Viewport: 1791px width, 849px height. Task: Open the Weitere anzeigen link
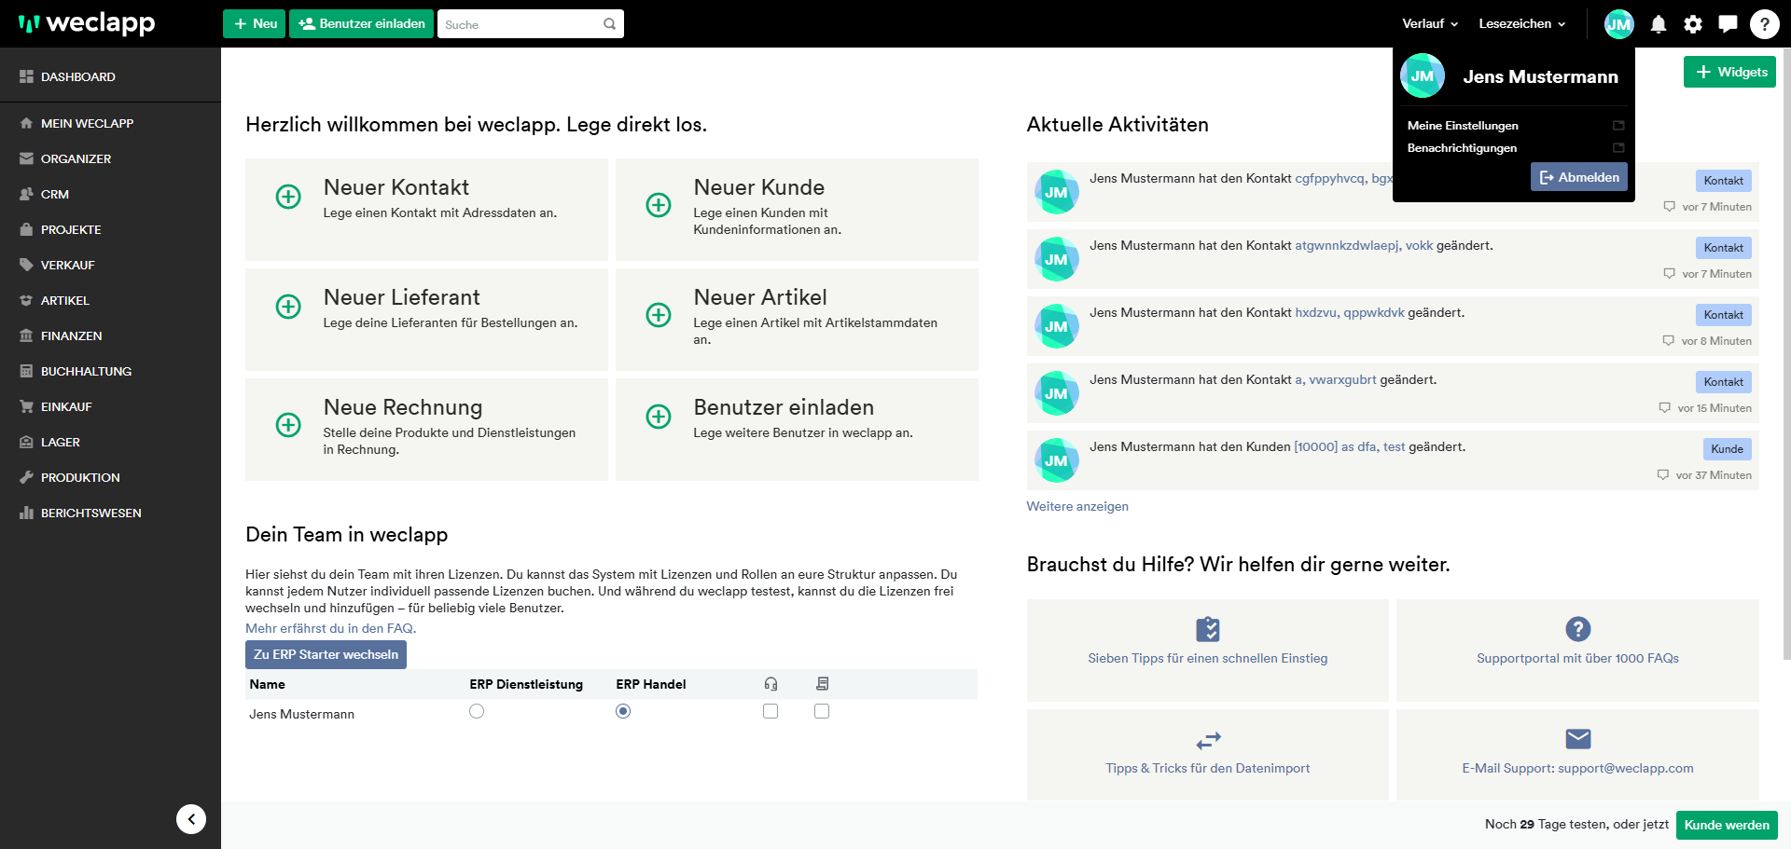(1077, 507)
